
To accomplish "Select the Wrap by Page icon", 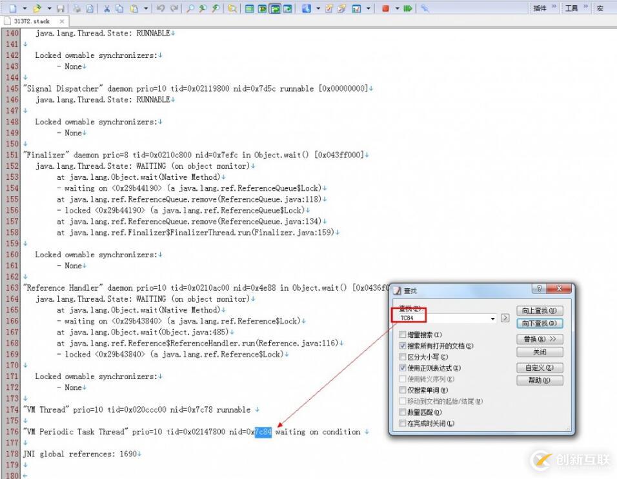I will coord(288,8).
